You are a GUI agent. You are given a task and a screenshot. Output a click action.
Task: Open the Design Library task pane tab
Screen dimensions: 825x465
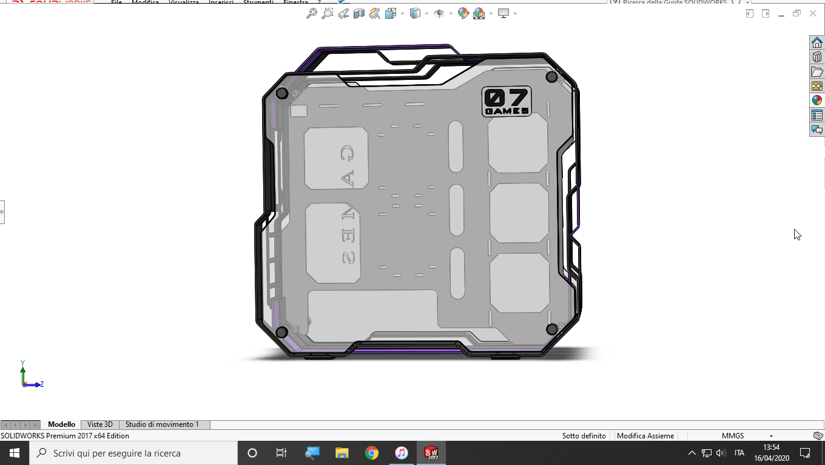pos(817,57)
